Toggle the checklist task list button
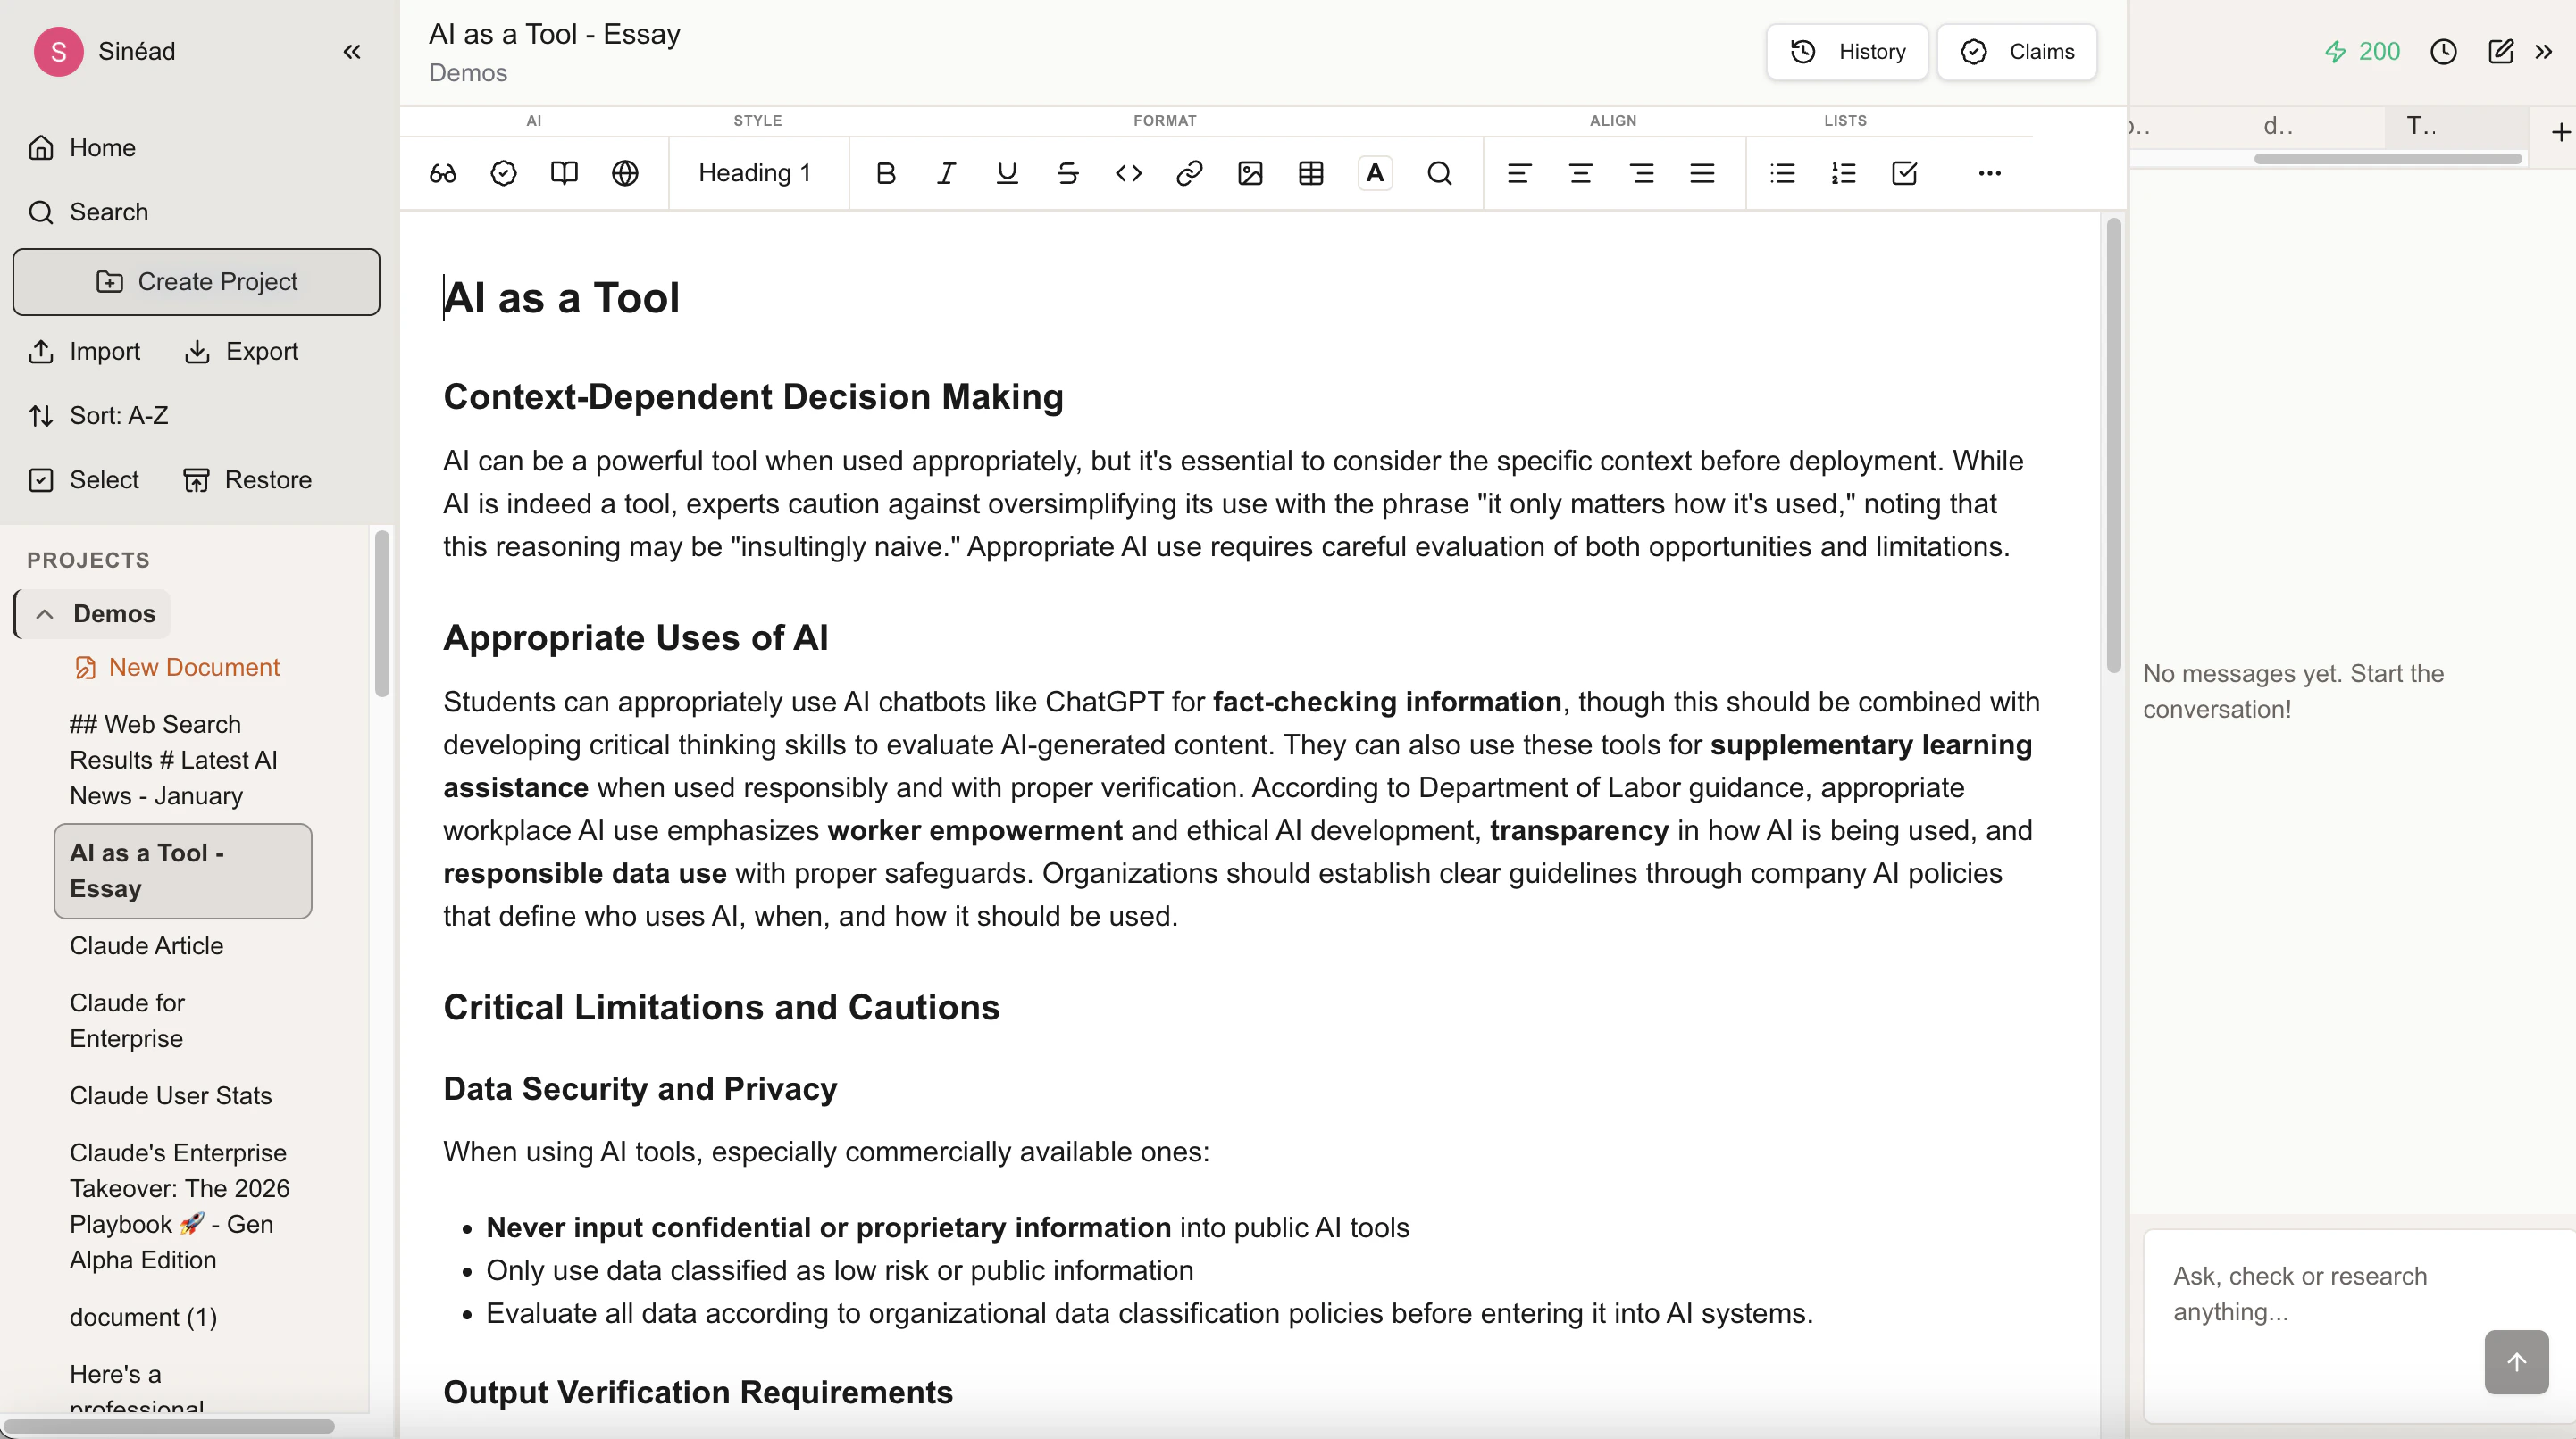This screenshot has height=1439, width=2576. pos(1904,173)
